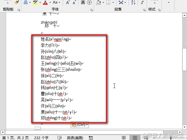Click line '钱(qián)七(qī)' in document
Image resolution: width=187 pixels, height=140 pixels.
tap(53, 88)
